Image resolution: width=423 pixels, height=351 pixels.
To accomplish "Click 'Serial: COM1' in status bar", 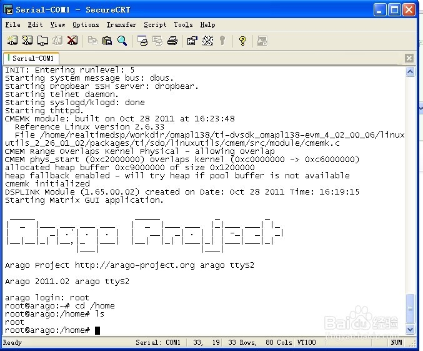I will (x=158, y=342).
